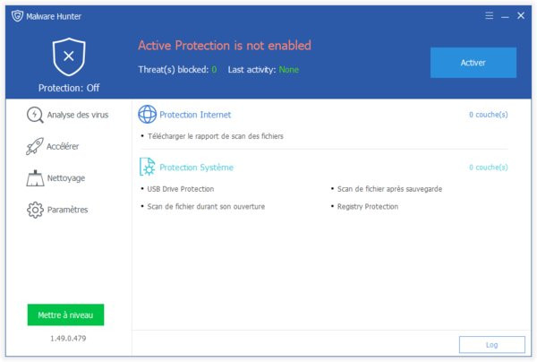537x362 pixels.
Task: Click Internet protection '0 couche(s)' label
Action: 489,115
